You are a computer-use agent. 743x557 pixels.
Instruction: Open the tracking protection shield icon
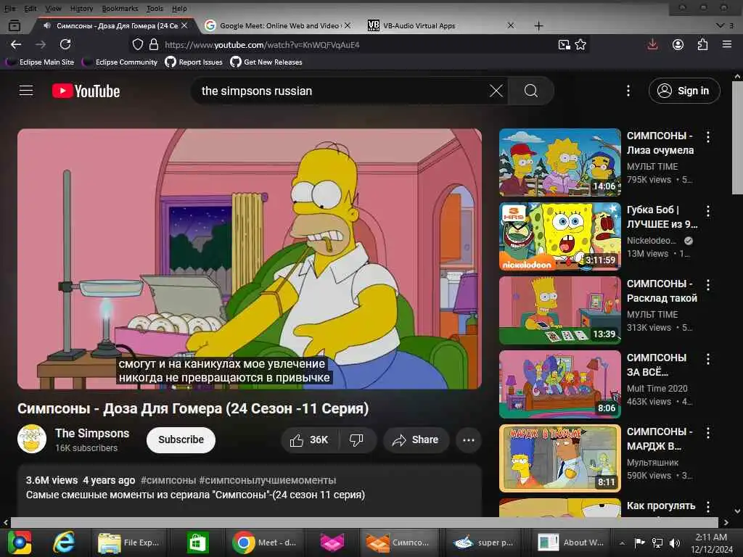click(137, 44)
